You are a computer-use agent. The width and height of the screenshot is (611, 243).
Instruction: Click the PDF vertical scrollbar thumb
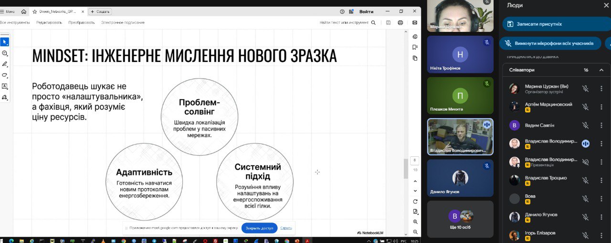pyautogui.click(x=406, y=168)
